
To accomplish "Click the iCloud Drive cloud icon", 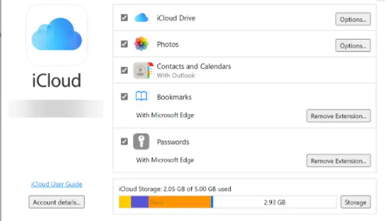I will pyautogui.click(x=141, y=18).
